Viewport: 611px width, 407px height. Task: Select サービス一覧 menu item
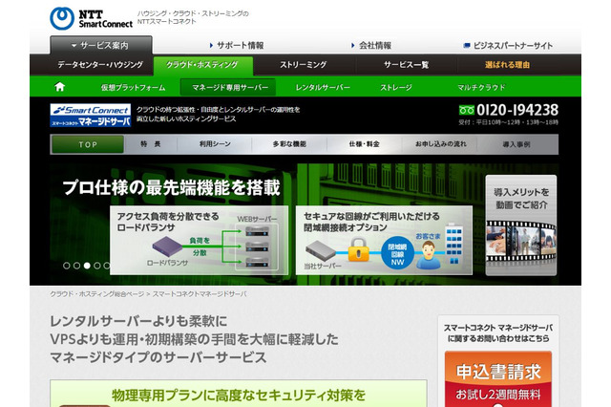tap(406, 65)
